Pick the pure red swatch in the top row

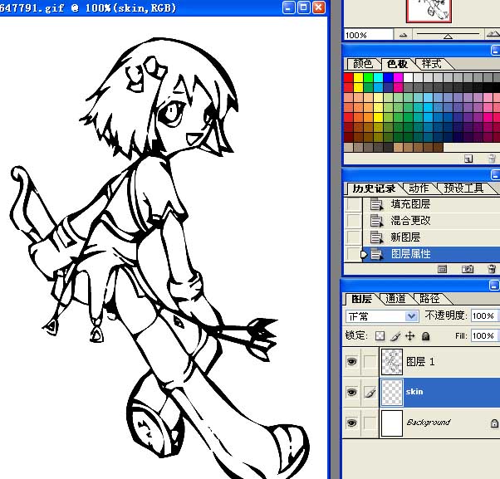[x=349, y=78]
